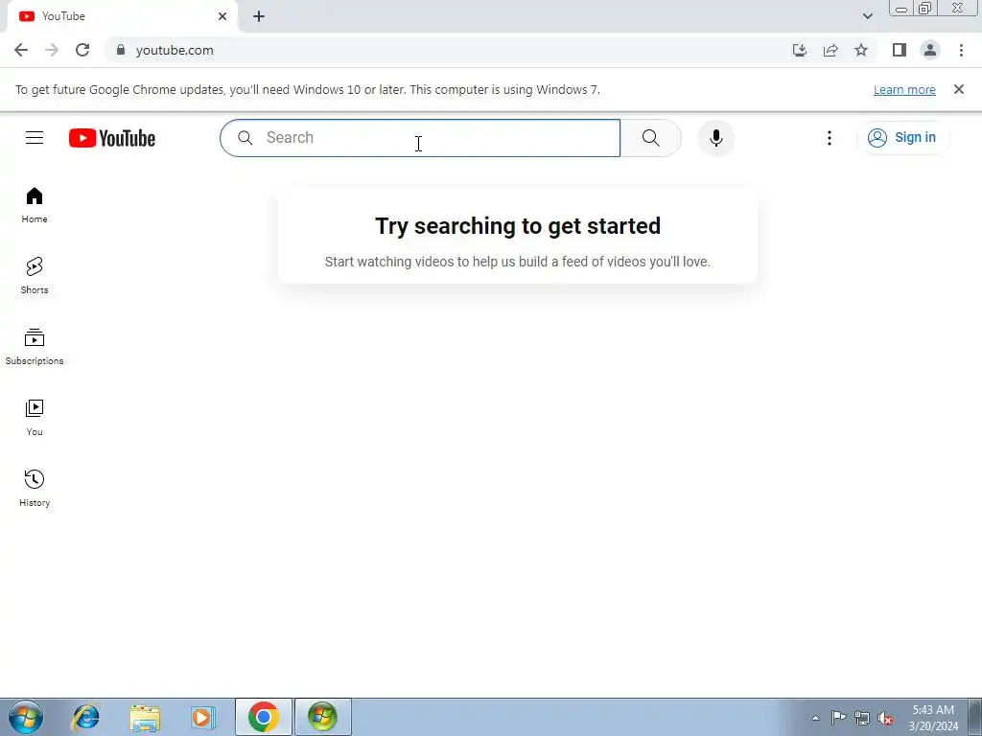This screenshot has height=736, width=982.
Task: Toggle the Chrome side panel
Action: click(900, 50)
